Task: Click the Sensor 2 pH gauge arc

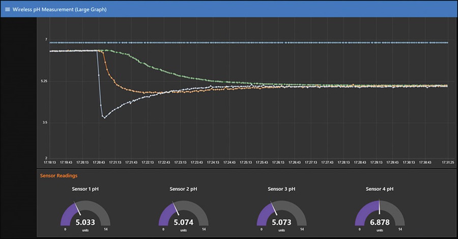Action: tap(164, 213)
